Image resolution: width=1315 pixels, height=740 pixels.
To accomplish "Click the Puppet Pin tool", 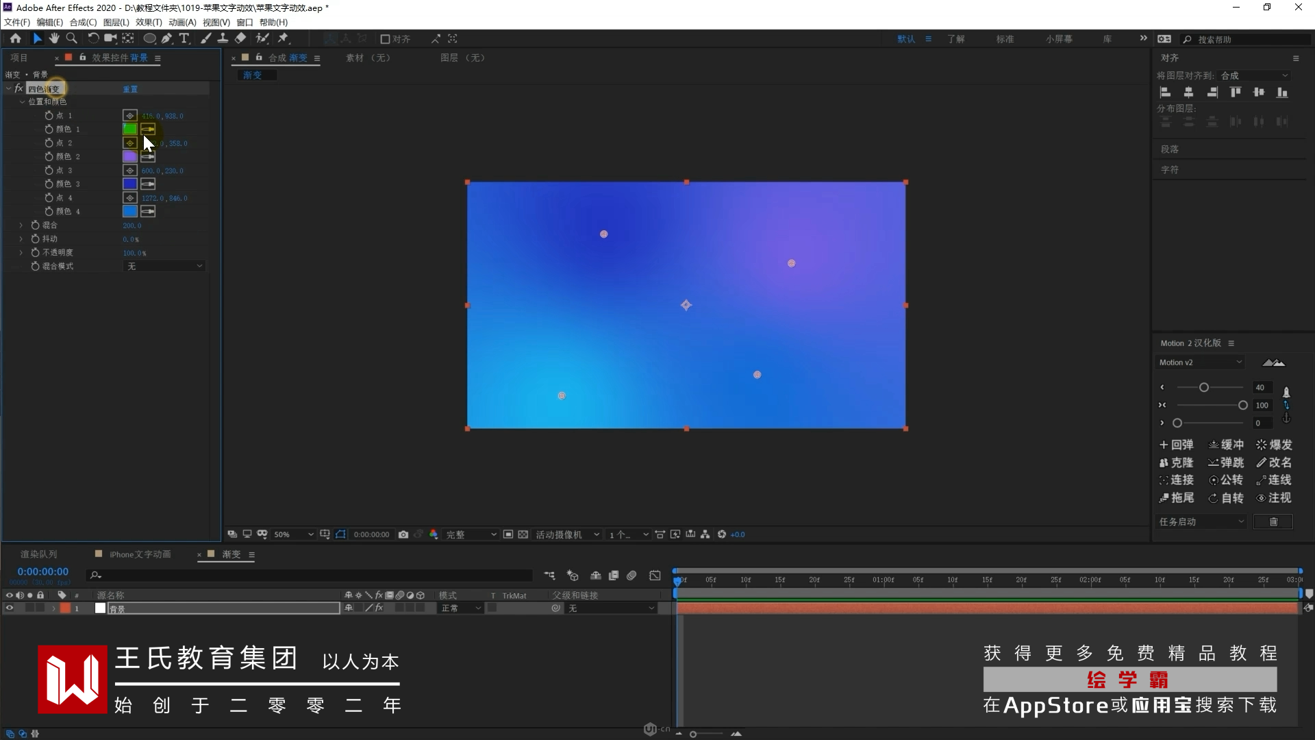I will [283, 39].
